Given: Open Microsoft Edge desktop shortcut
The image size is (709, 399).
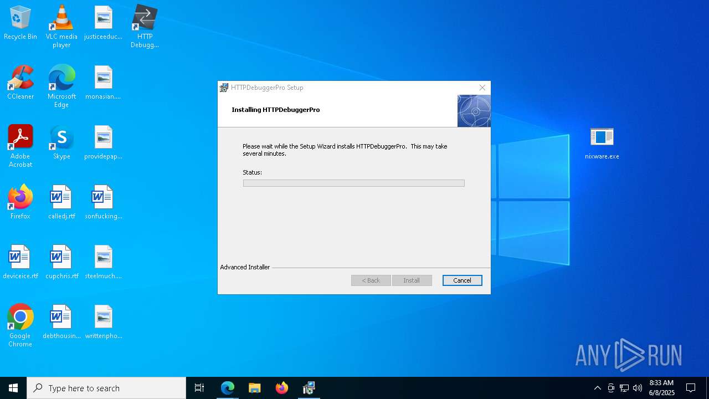Looking at the screenshot, I should [x=61, y=86].
